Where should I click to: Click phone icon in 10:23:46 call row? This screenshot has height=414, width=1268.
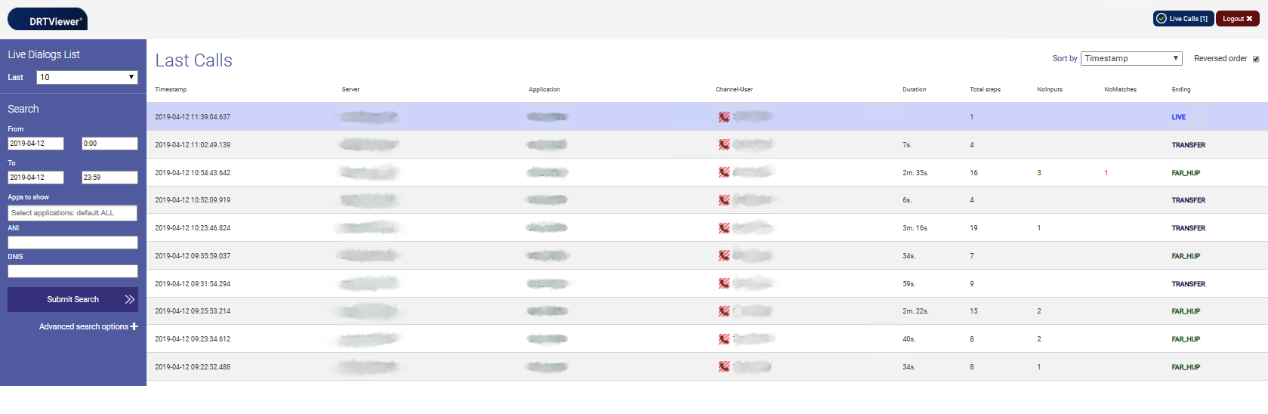[x=723, y=228]
